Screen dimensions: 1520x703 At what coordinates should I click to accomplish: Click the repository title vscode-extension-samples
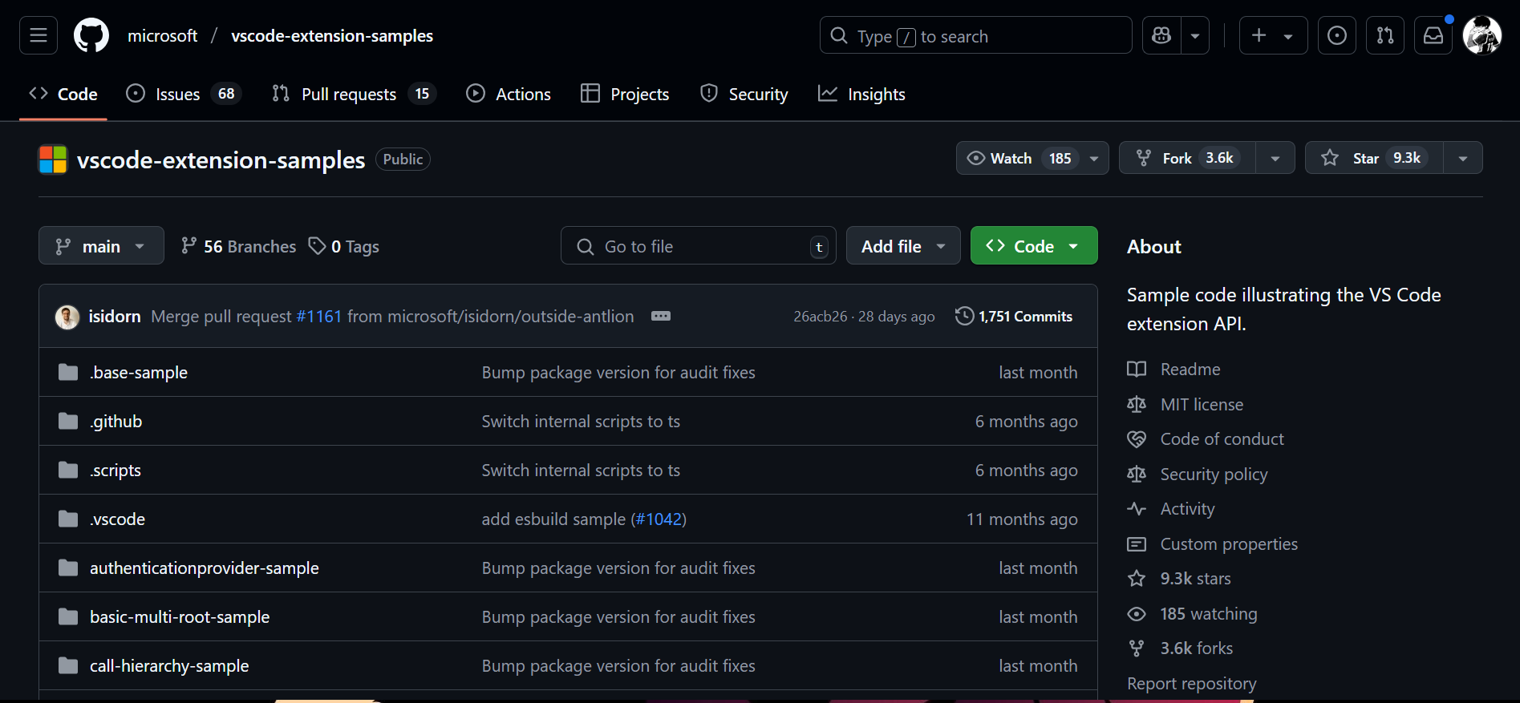click(221, 160)
